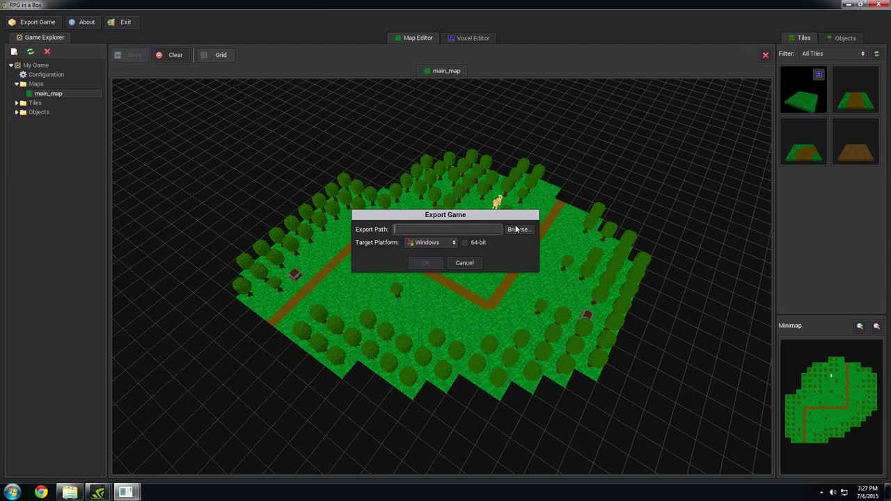Image resolution: width=891 pixels, height=501 pixels.
Task: Switch to the Objects tab on the right
Action: coord(842,38)
